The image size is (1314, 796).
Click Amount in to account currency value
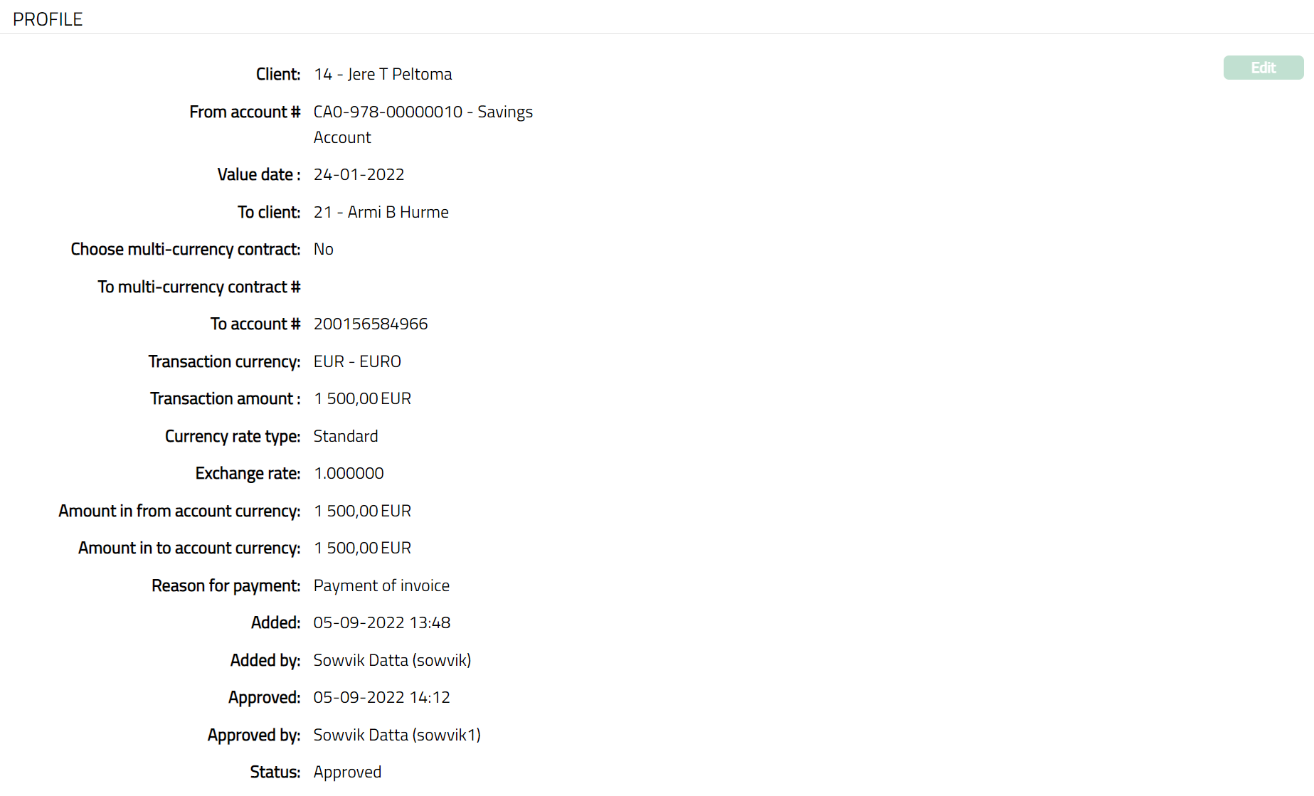pos(362,548)
